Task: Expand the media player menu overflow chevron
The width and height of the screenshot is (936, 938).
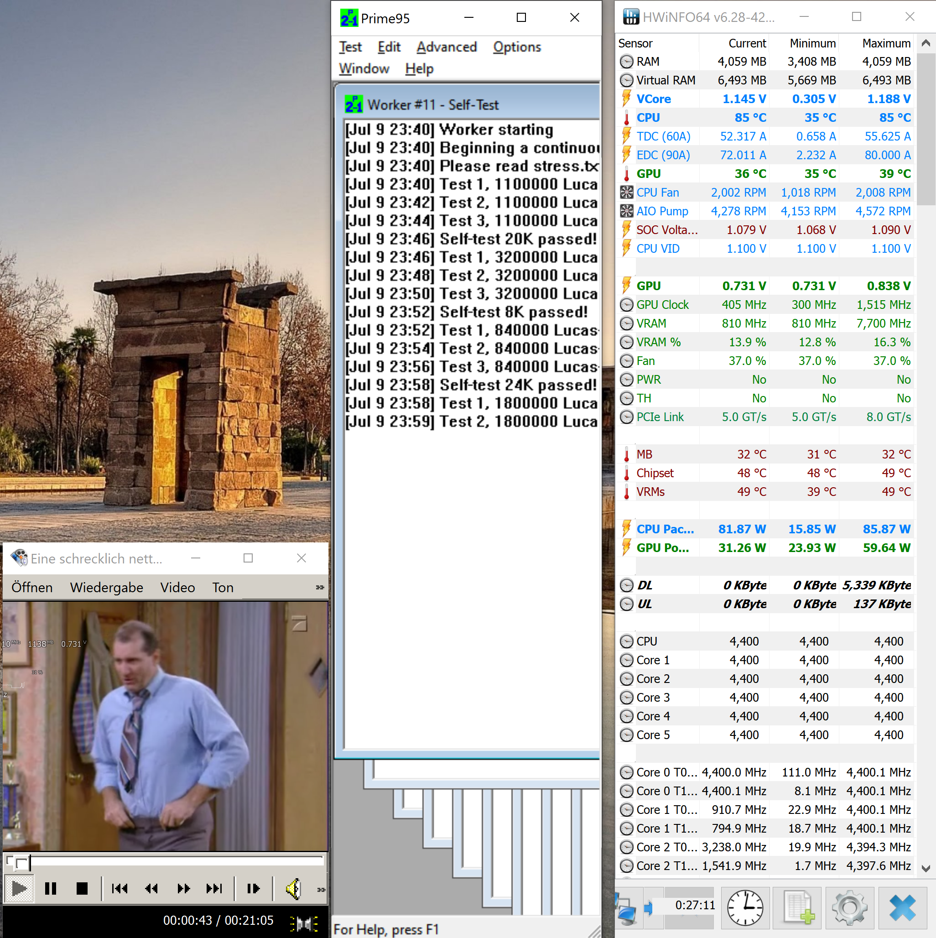Action: 319,588
